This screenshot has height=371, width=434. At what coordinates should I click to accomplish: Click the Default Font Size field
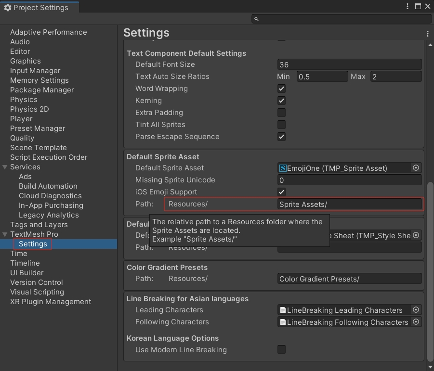point(349,64)
